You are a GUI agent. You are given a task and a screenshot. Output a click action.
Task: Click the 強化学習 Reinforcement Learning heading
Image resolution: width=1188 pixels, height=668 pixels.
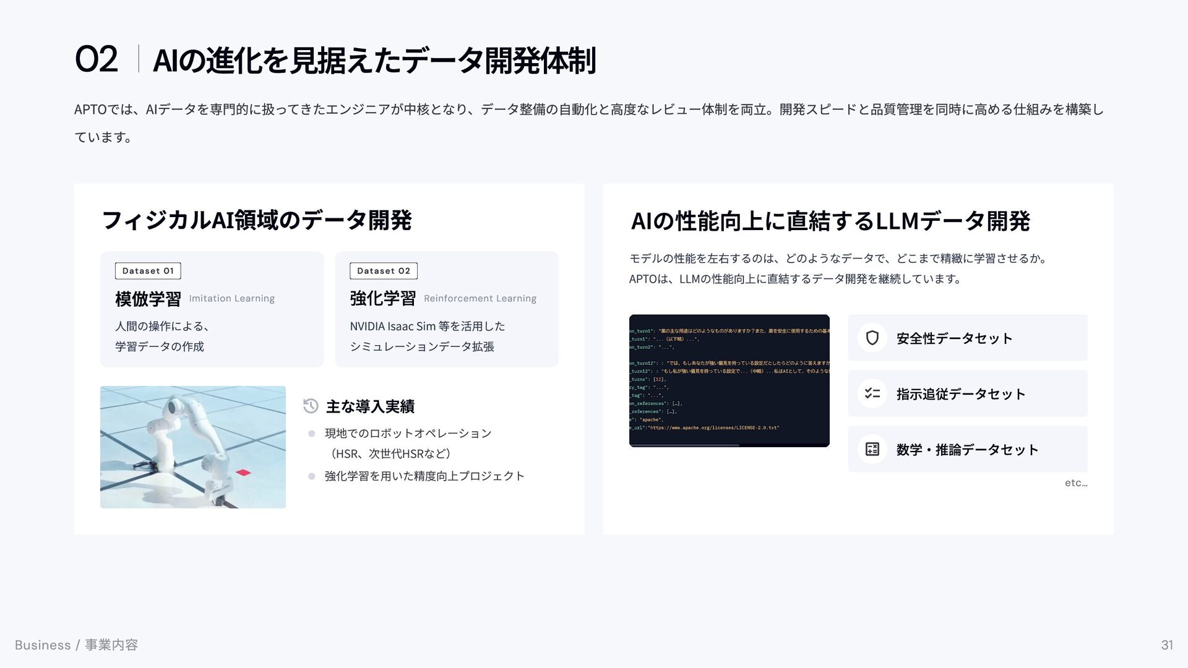click(442, 299)
